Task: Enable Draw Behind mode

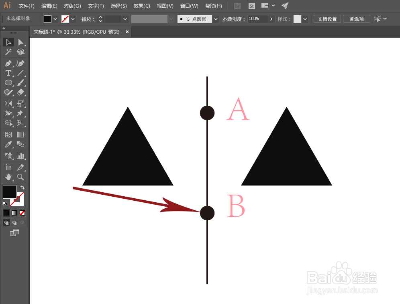Action: [x=14, y=223]
